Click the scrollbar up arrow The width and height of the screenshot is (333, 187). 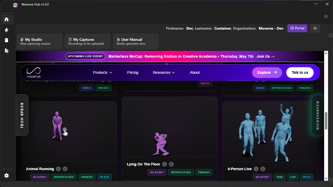tap(326, 53)
